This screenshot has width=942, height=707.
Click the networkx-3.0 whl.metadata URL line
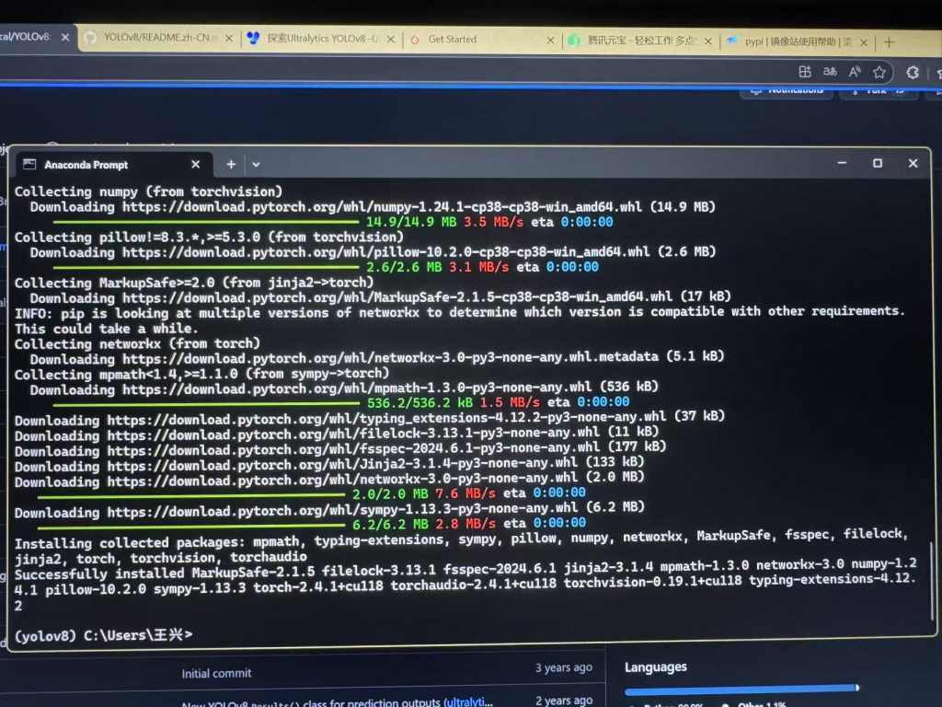pos(376,358)
